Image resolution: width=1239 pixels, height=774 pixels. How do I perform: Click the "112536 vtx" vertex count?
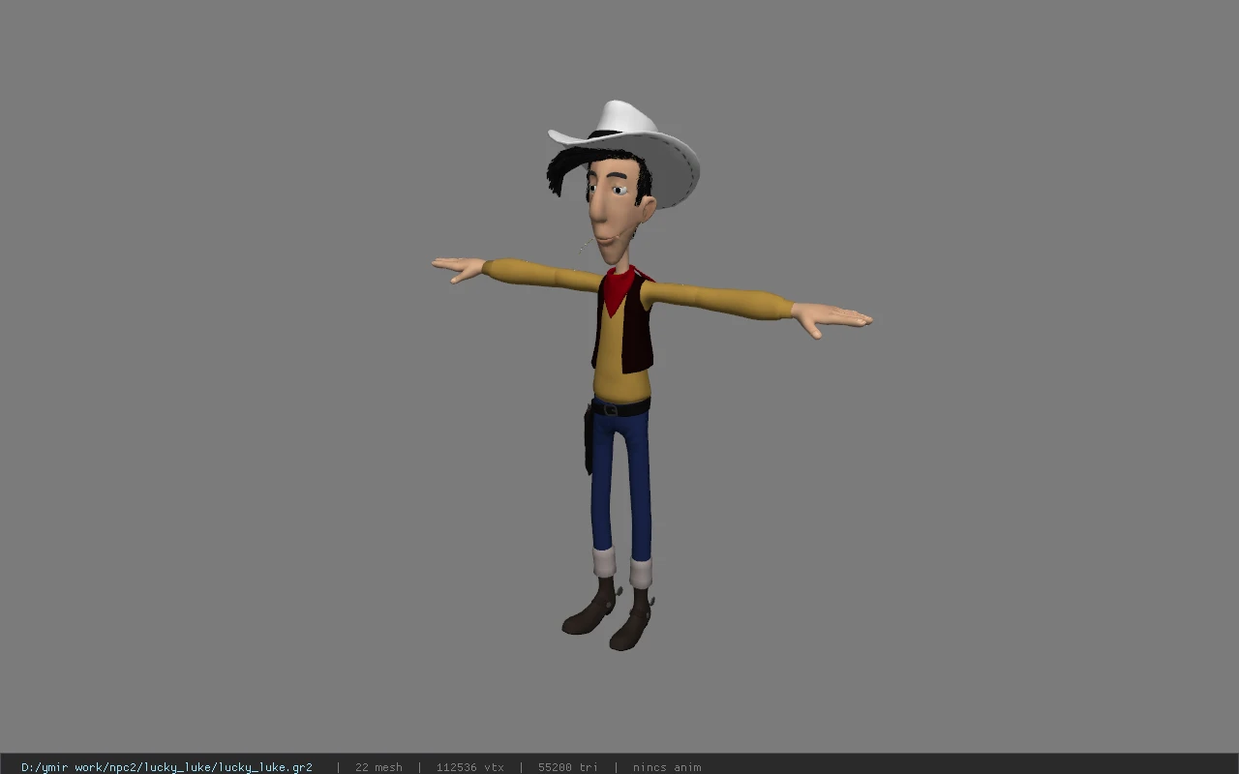[469, 767]
